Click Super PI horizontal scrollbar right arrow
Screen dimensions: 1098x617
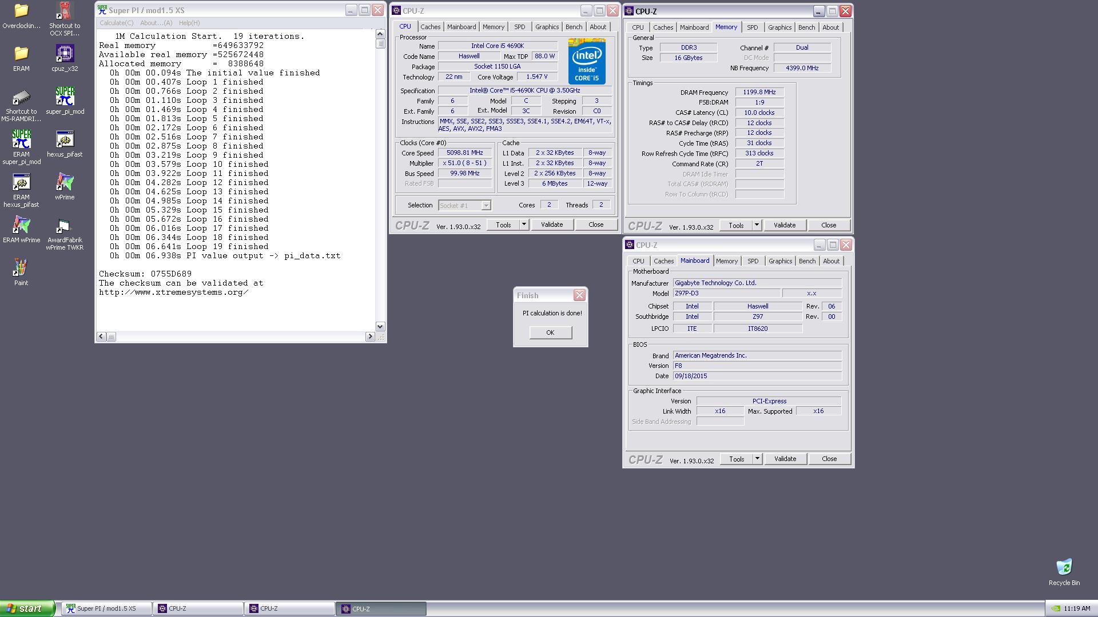click(x=369, y=336)
